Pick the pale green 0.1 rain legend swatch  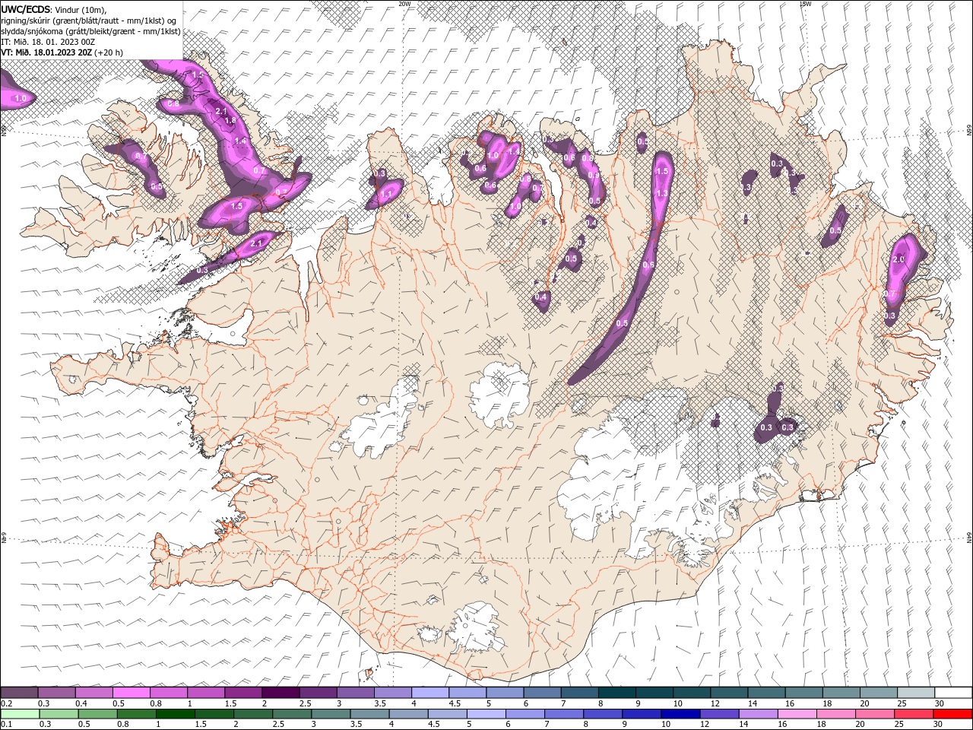pos(20,714)
